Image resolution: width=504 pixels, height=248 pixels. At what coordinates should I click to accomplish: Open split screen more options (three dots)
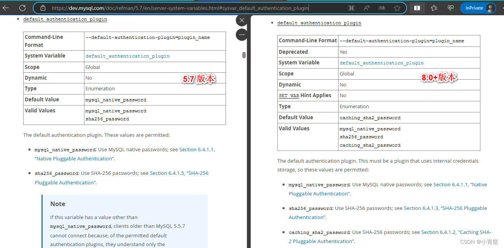(x=242, y=35)
